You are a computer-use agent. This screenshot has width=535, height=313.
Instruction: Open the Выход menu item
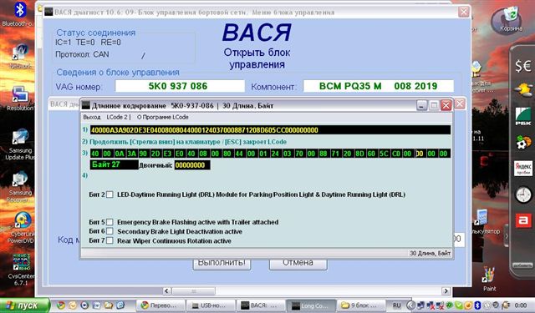[x=92, y=117]
